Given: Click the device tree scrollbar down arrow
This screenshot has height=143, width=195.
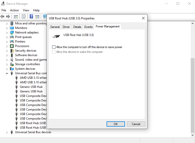Looking at the screenshot, I should tap(192, 135).
